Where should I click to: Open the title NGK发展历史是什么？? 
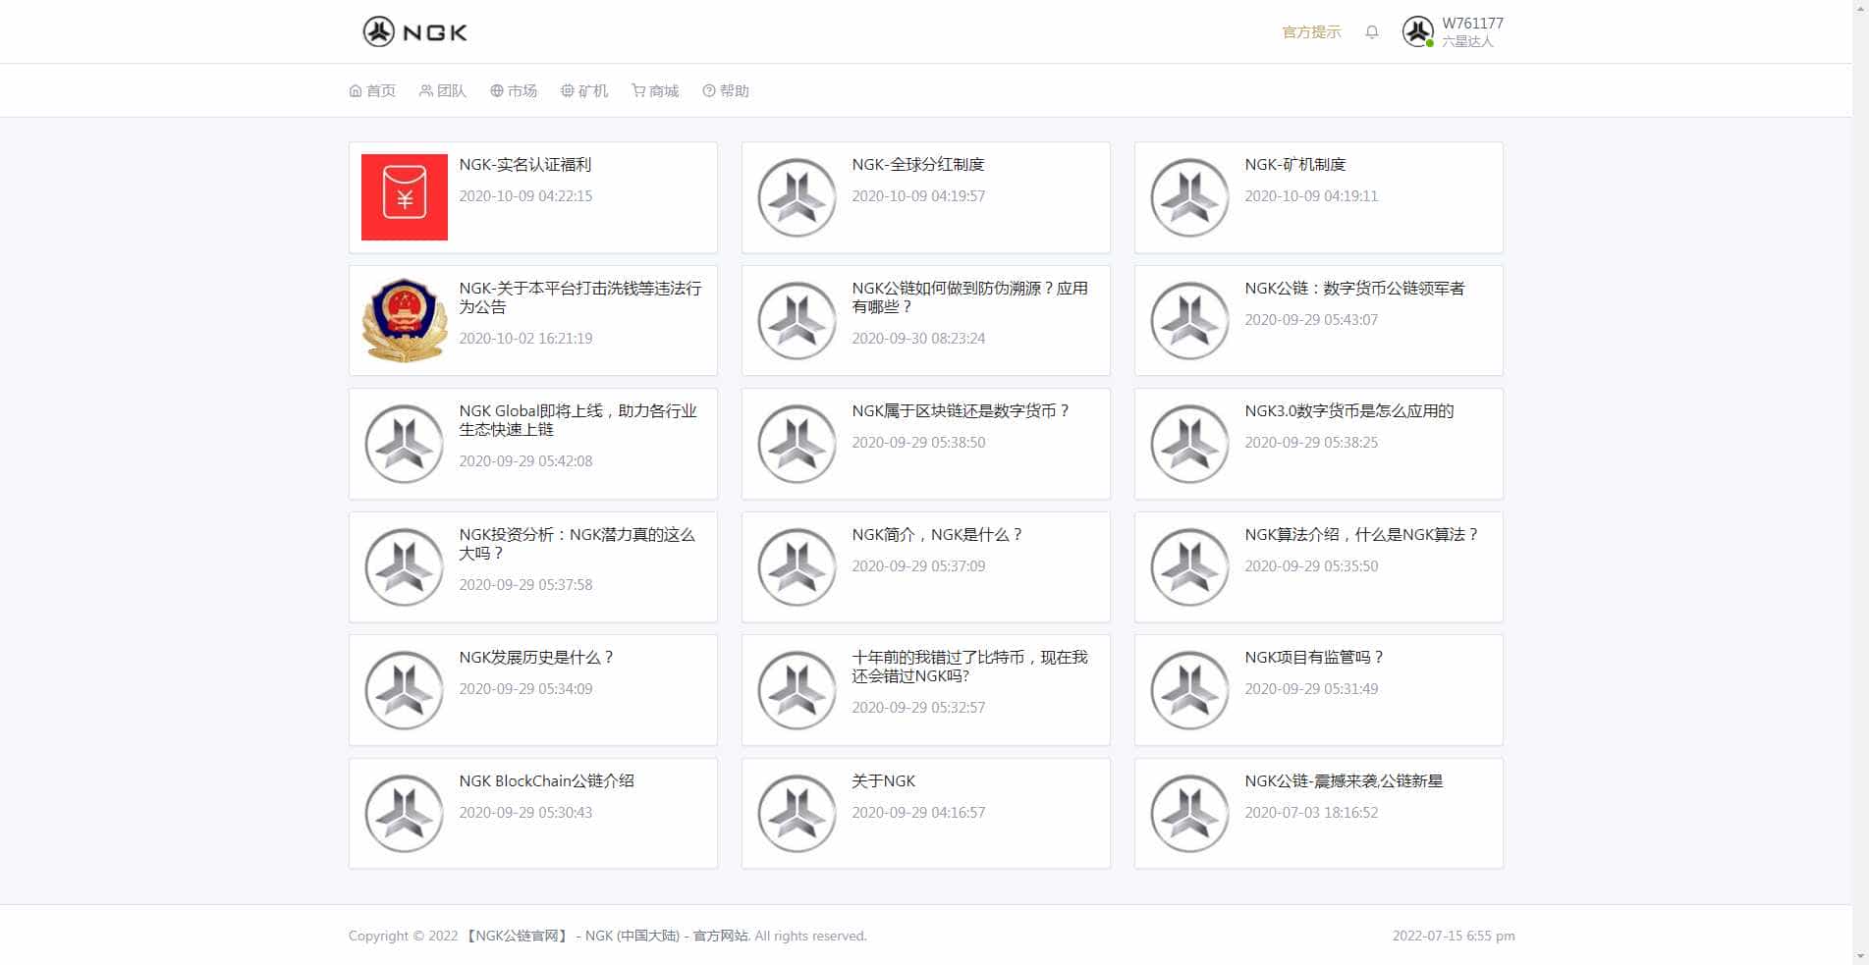click(537, 658)
